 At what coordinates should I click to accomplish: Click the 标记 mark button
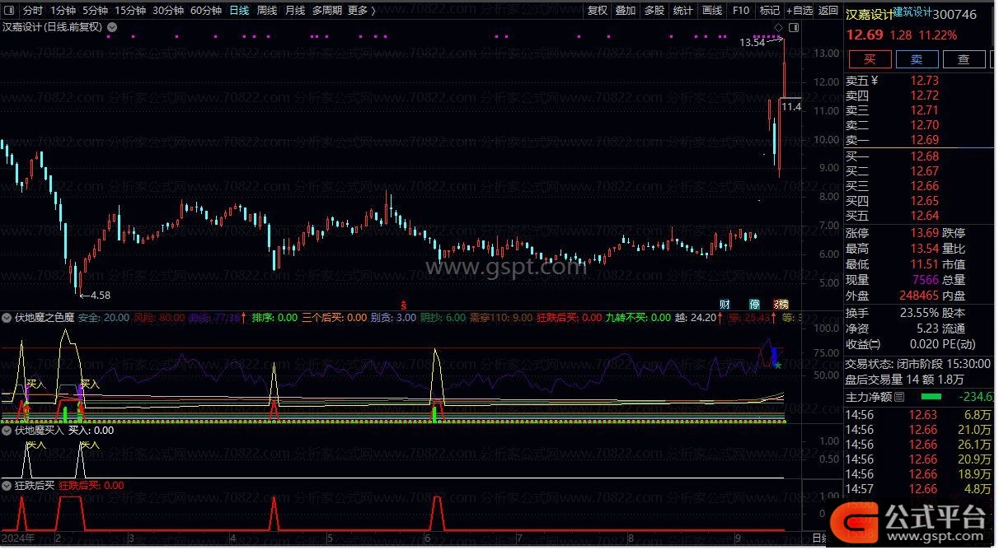click(769, 11)
